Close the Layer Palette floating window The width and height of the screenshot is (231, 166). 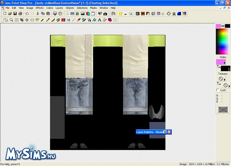[169, 132]
